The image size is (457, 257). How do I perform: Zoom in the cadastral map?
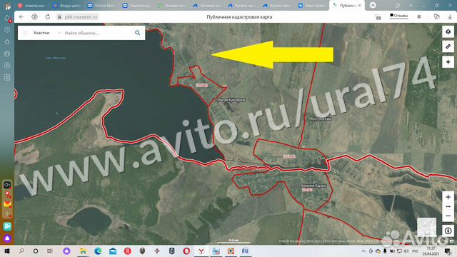[448, 197]
